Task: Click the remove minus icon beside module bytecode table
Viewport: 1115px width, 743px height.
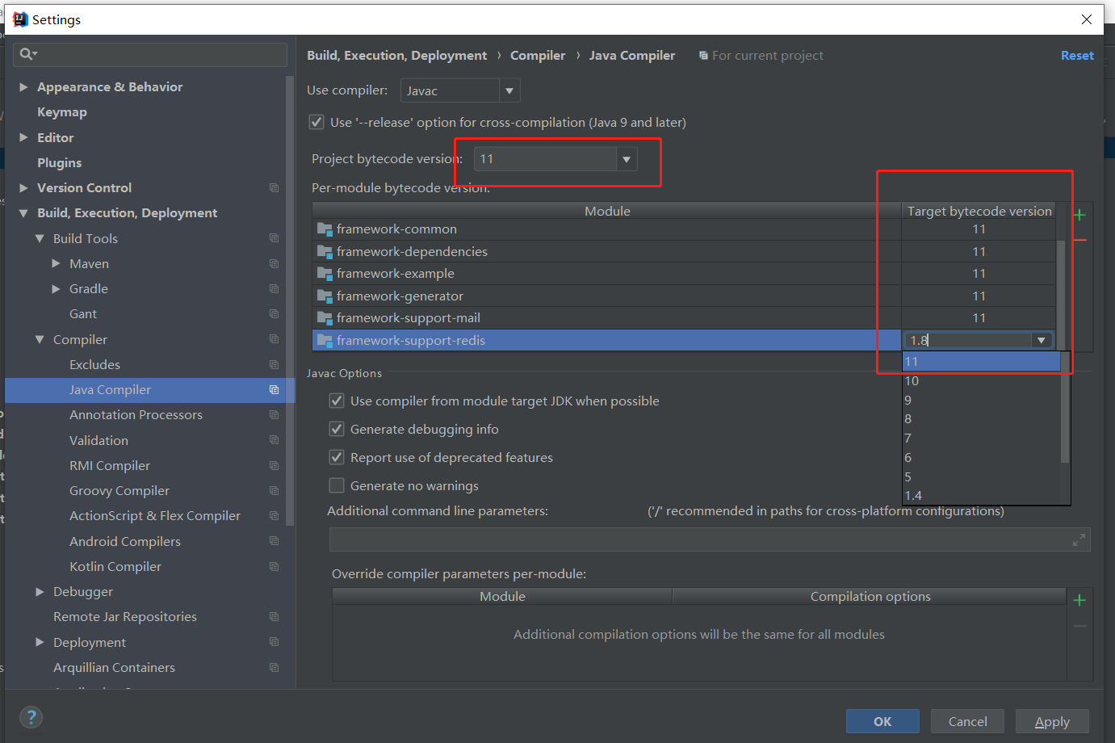Action: pos(1079,240)
